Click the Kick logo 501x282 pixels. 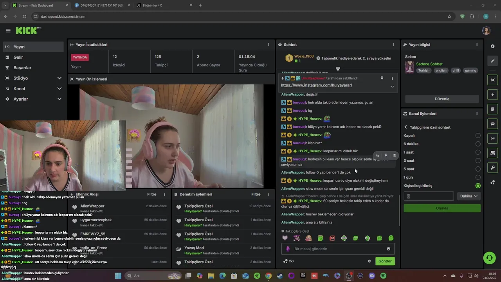(28, 31)
